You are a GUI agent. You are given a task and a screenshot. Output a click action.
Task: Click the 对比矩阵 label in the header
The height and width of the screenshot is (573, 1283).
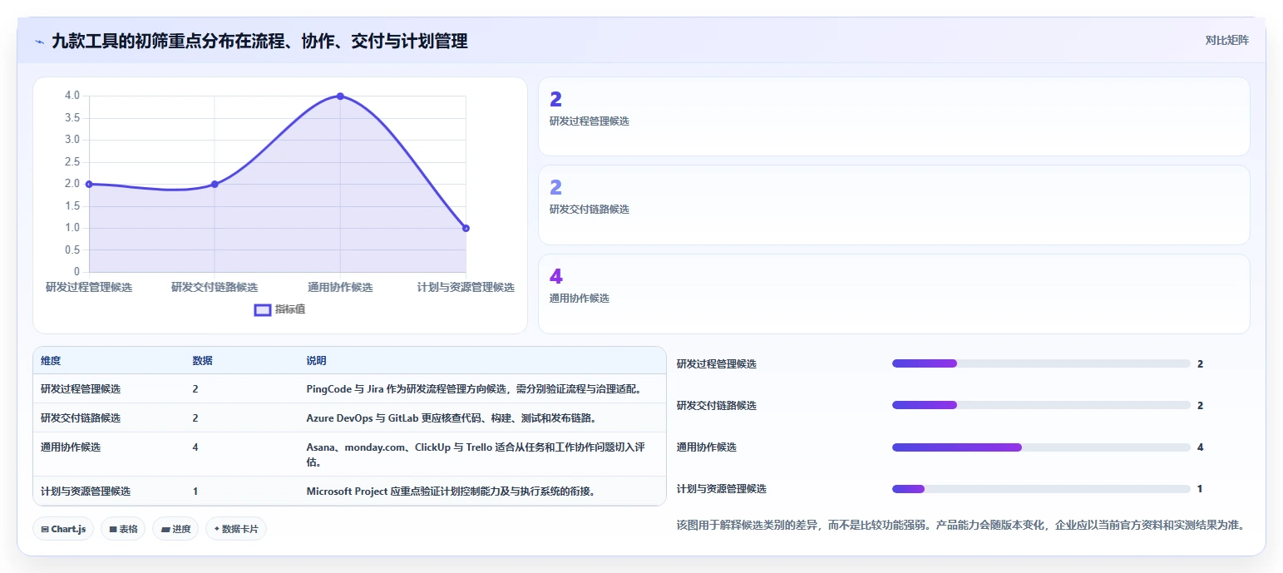click(x=1226, y=40)
